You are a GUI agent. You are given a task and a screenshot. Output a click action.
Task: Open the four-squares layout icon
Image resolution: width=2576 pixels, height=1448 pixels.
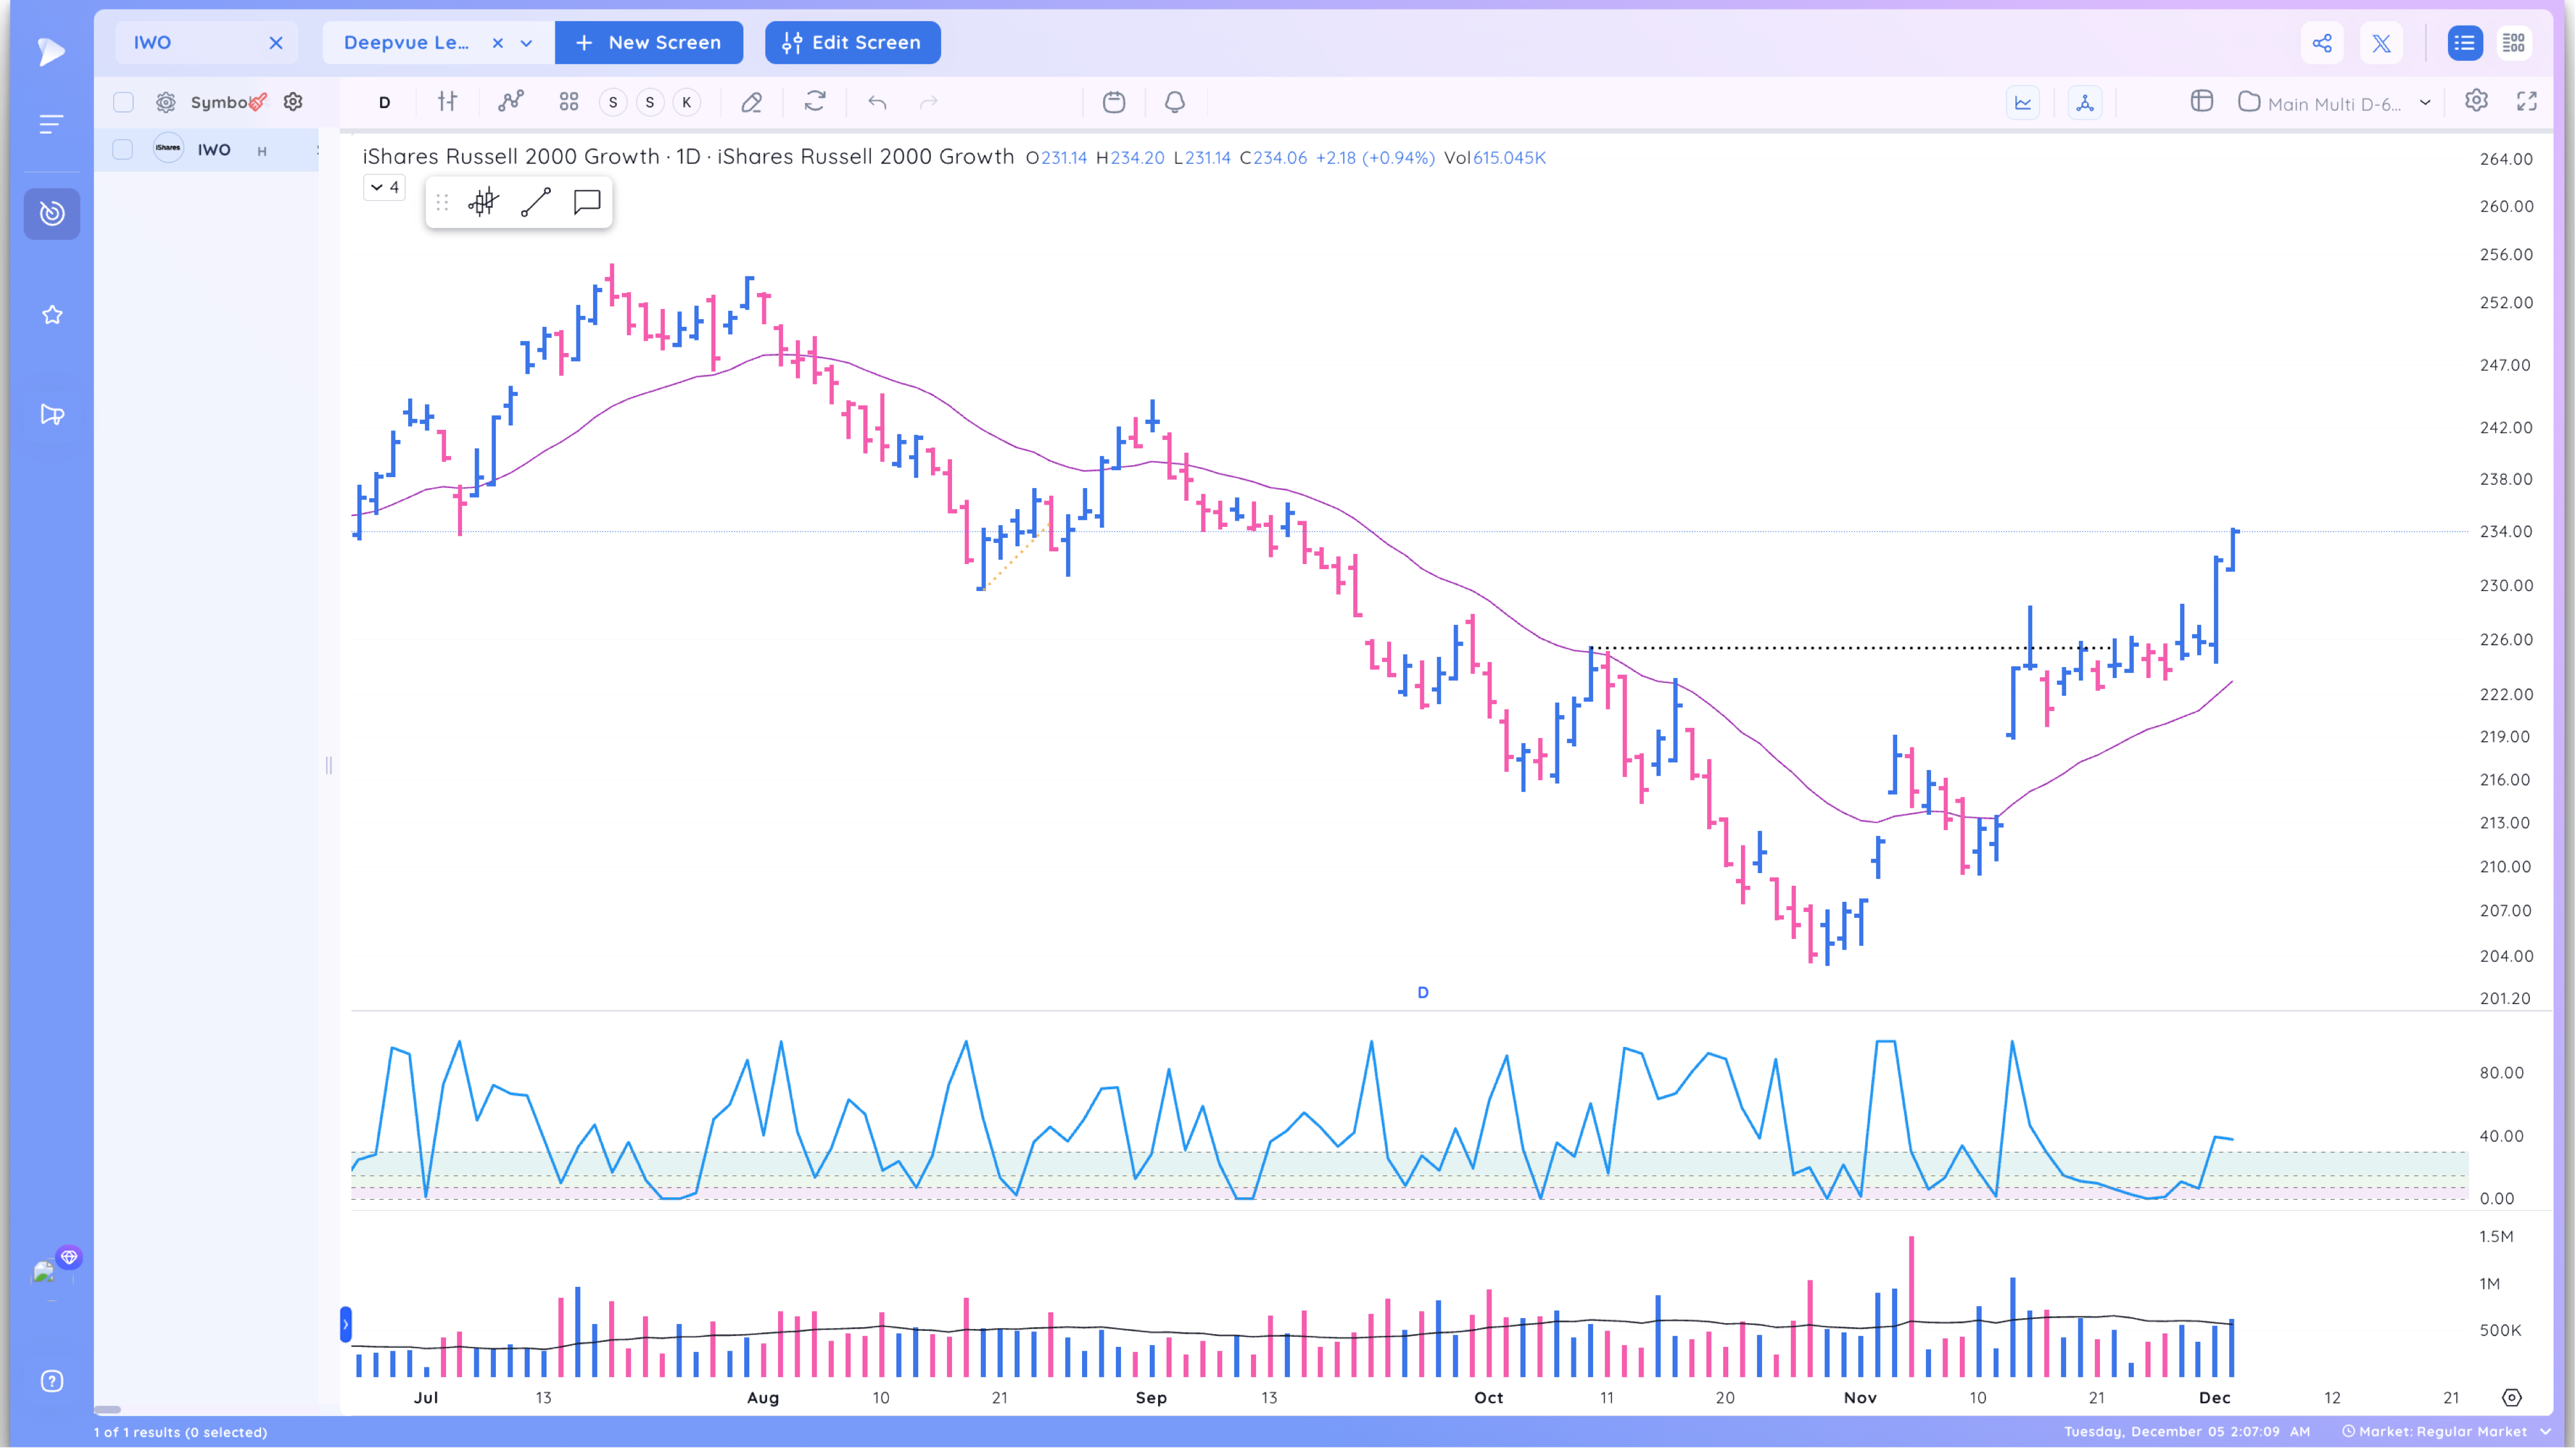[x=569, y=102]
